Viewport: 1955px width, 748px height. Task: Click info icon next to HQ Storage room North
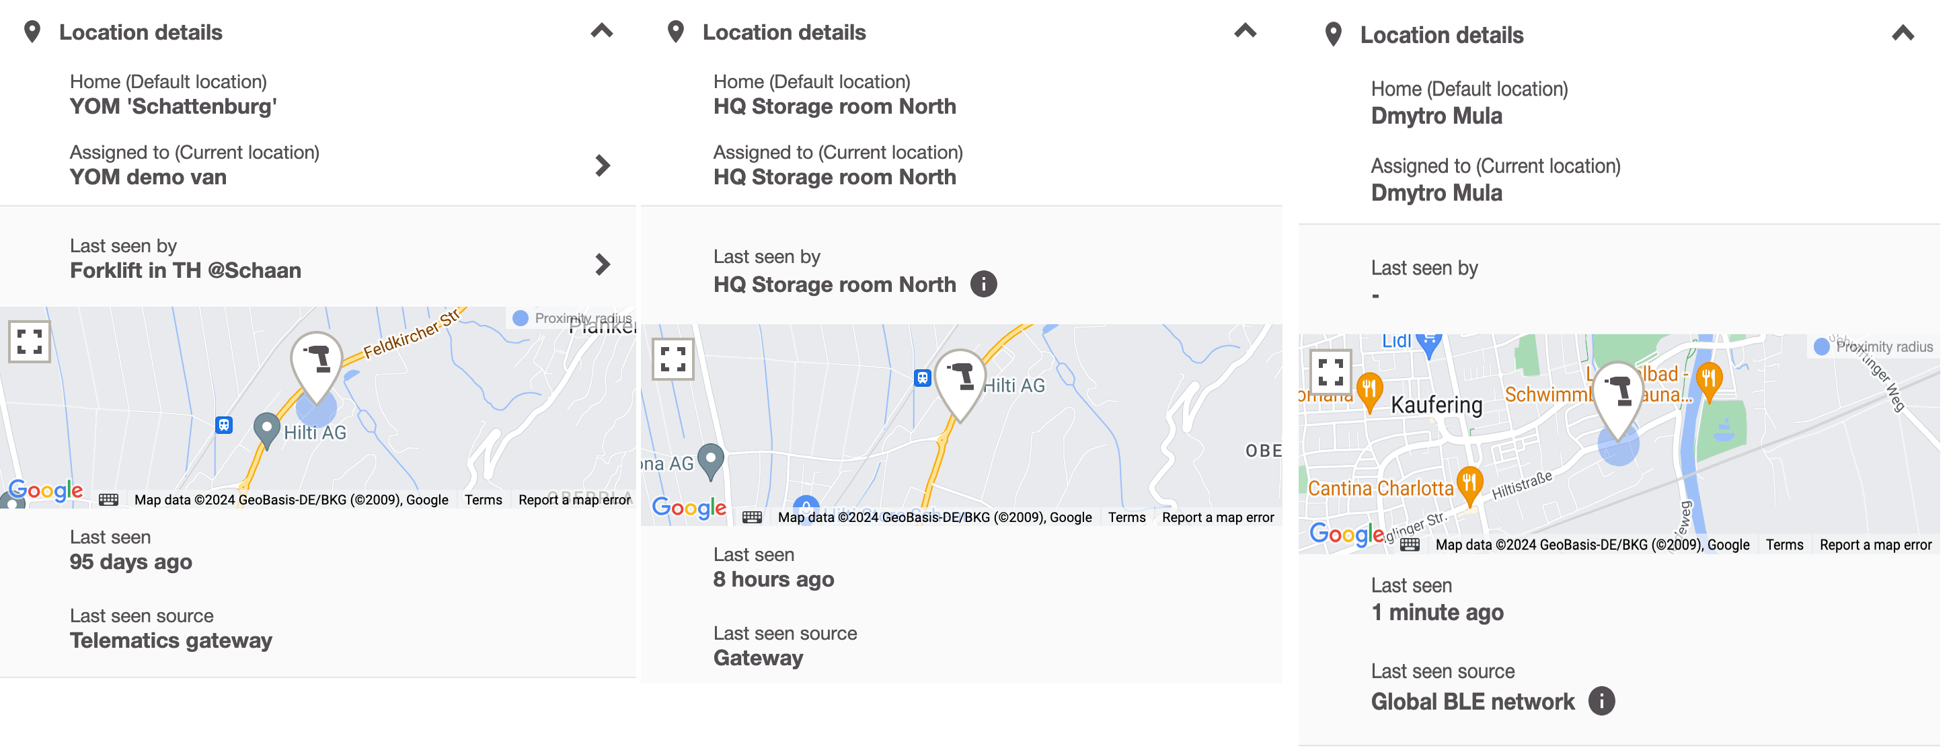(x=984, y=285)
